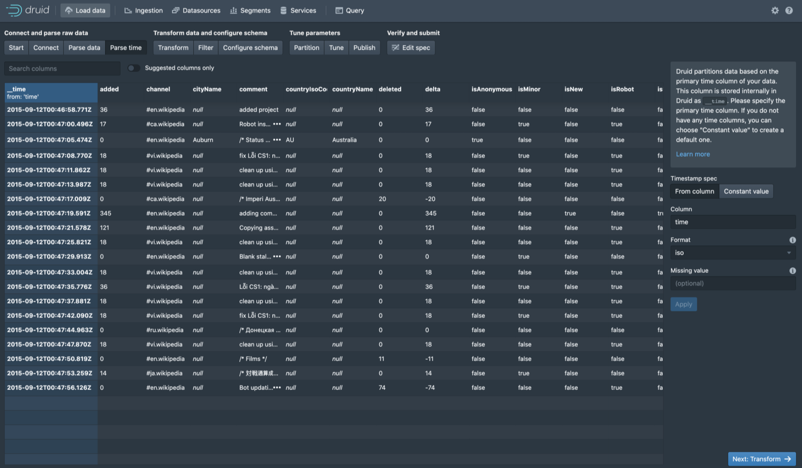Go to Tune step
Image resolution: width=802 pixels, height=468 pixels.
pos(336,48)
